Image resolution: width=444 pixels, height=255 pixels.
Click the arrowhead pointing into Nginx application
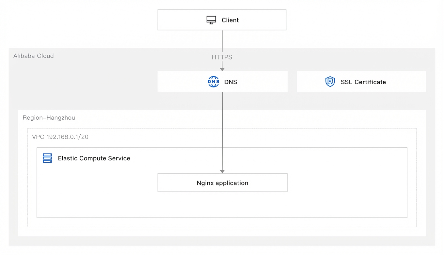222,171
